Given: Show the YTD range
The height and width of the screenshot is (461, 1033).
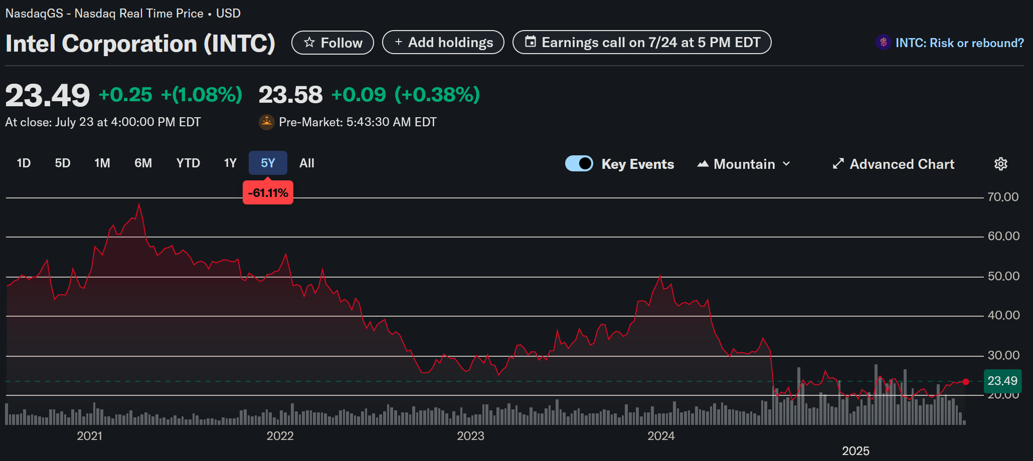Looking at the screenshot, I should (x=188, y=163).
